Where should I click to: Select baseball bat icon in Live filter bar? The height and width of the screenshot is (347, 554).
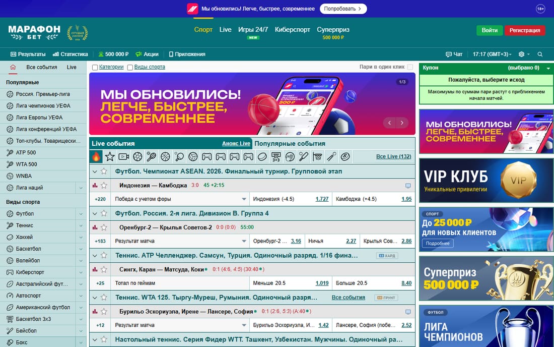(x=304, y=156)
